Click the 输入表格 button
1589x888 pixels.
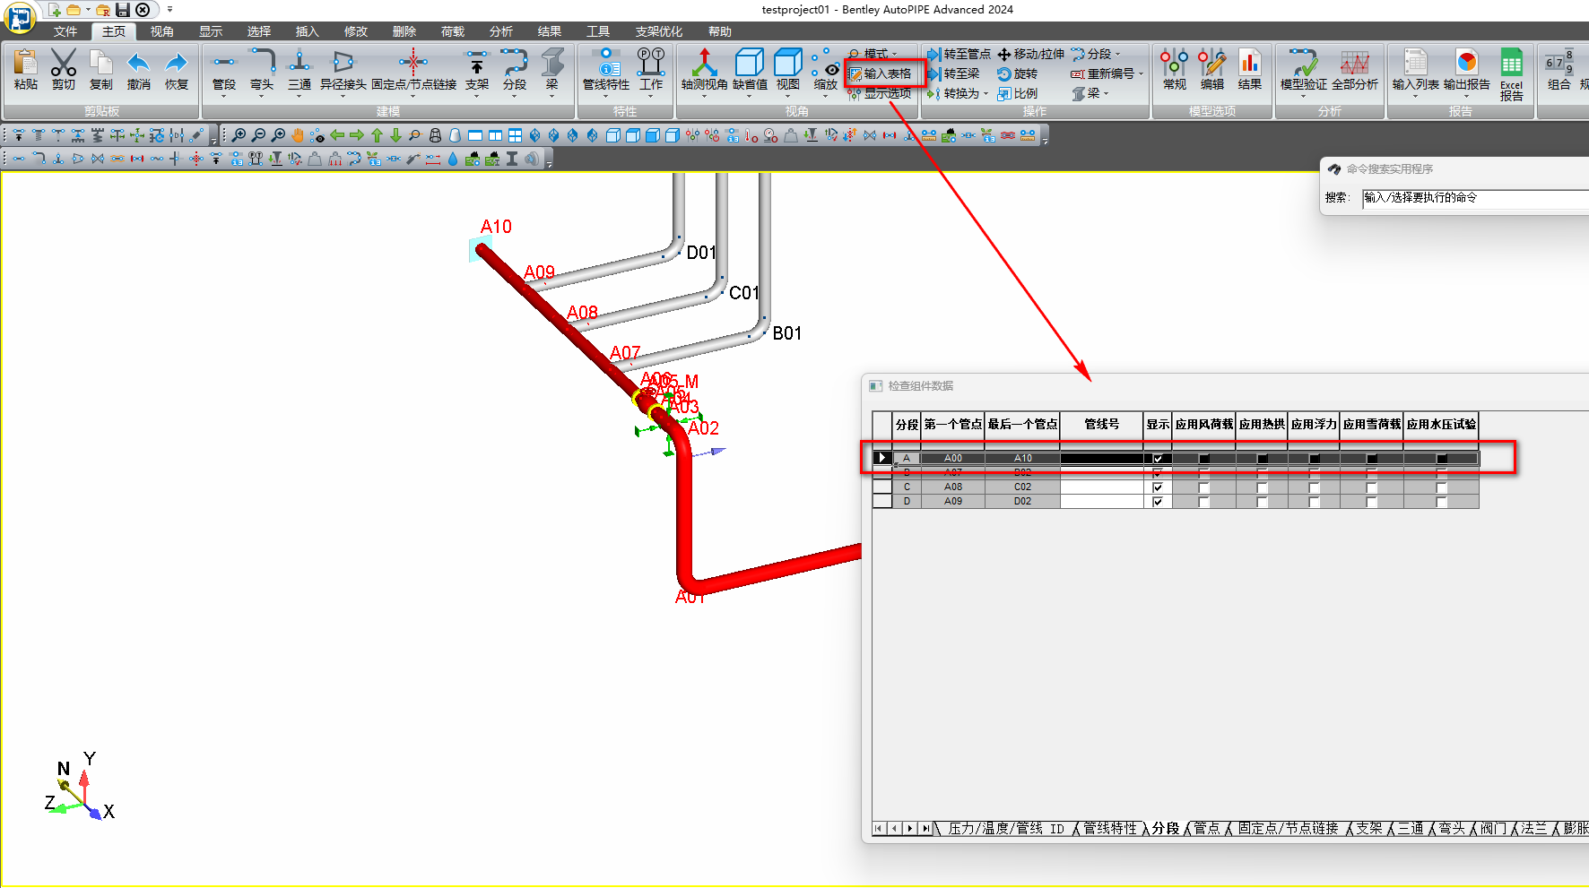click(884, 73)
